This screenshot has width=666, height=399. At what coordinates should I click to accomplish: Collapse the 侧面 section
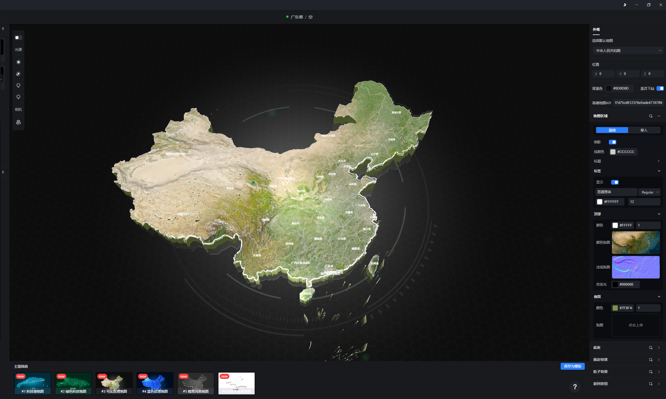pyautogui.click(x=659, y=297)
